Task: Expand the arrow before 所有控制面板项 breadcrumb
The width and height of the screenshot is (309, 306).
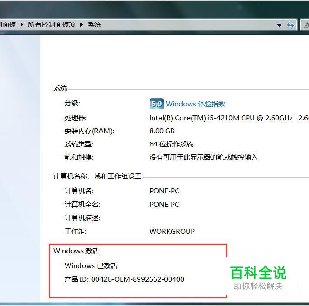Action: pyautogui.click(x=22, y=25)
